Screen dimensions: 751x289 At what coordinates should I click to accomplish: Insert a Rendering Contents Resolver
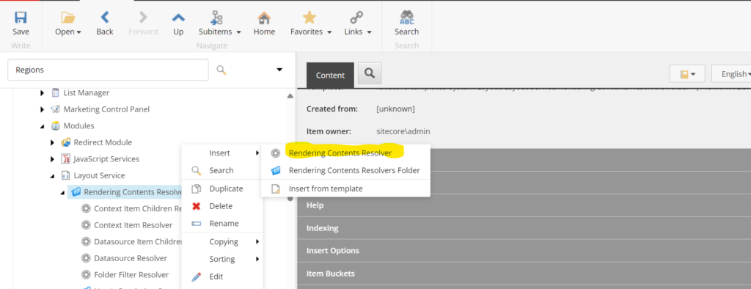click(x=345, y=153)
